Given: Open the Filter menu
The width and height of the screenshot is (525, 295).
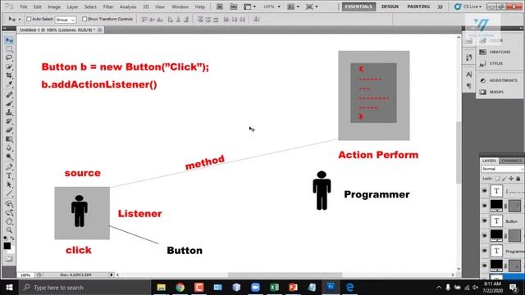Looking at the screenshot, I should pyautogui.click(x=107, y=7).
